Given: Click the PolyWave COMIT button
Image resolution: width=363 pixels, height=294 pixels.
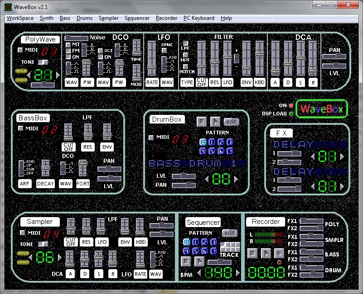Looking at the screenshot, I should [x=21, y=80].
